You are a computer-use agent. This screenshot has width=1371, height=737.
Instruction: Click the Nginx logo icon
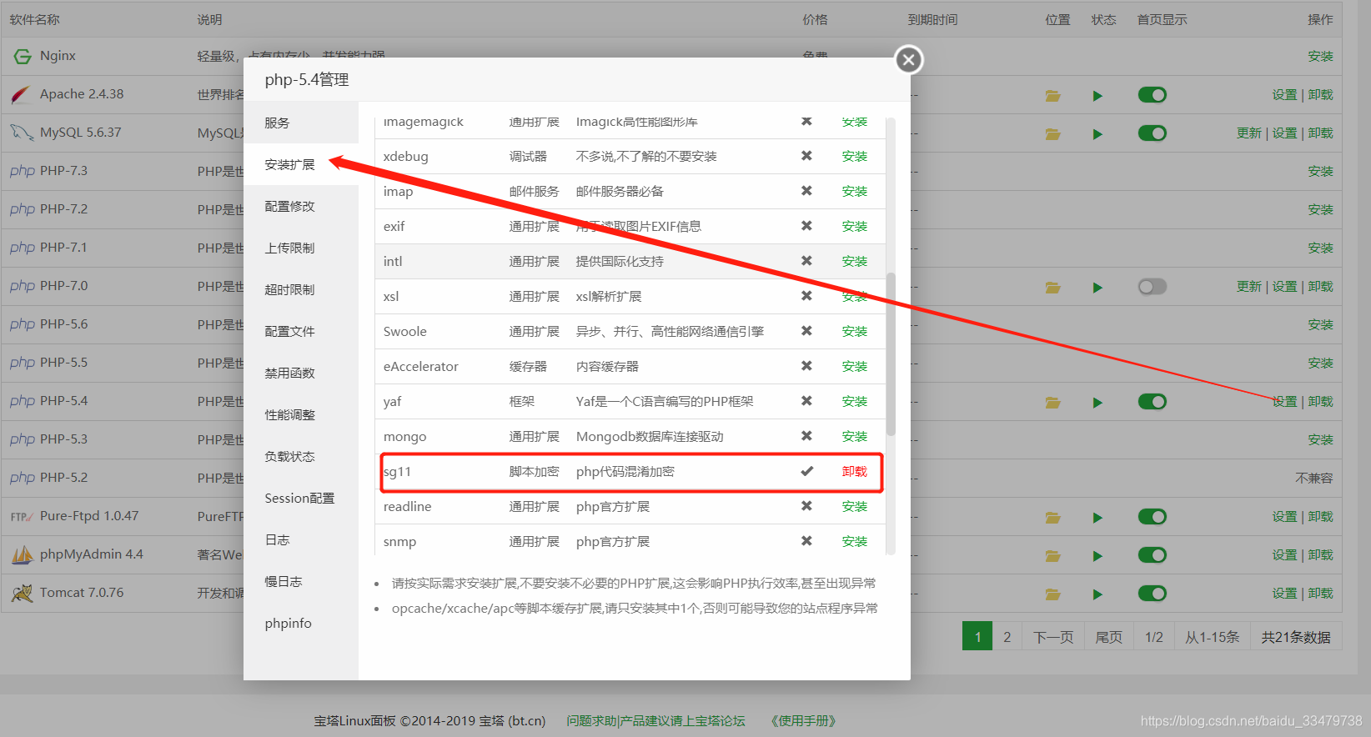[x=22, y=56]
